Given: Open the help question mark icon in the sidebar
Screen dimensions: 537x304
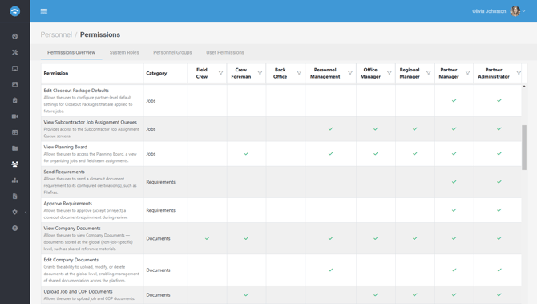Looking at the screenshot, I should (14, 229).
